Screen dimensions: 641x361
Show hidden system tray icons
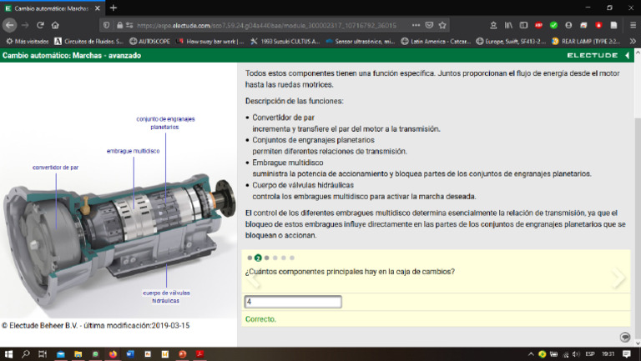click(531, 354)
